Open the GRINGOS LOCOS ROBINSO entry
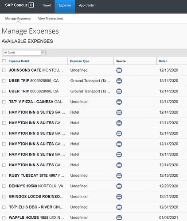The height and width of the screenshot is (221, 187). click(36, 197)
